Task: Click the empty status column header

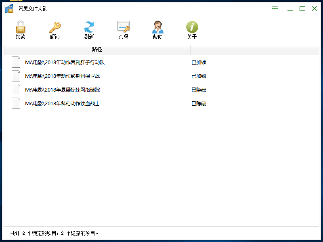Action: (x=254, y=50)
